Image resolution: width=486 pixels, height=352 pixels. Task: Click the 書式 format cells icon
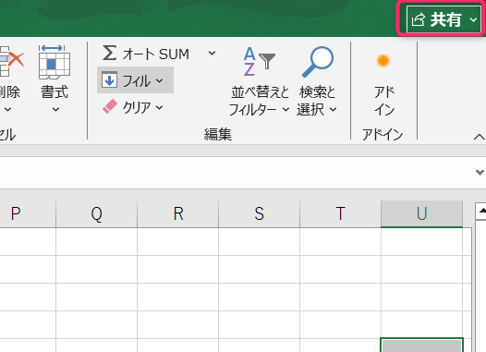[x=55, y=62]
